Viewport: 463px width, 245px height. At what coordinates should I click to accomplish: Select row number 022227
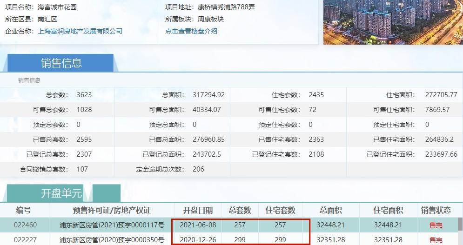26,240
